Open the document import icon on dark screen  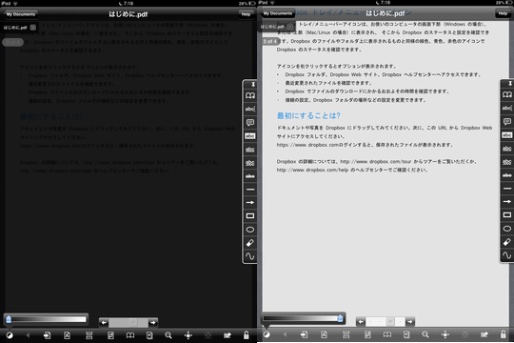48,335
